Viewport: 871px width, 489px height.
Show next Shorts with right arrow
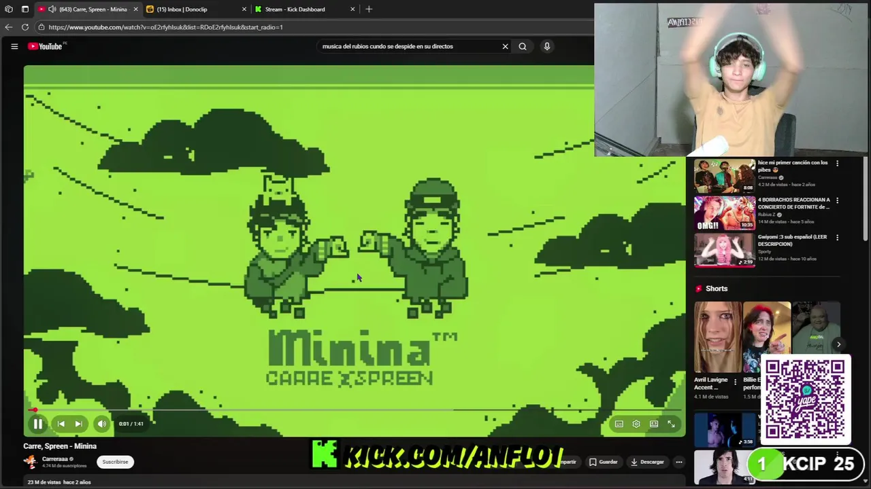(838, 344)
